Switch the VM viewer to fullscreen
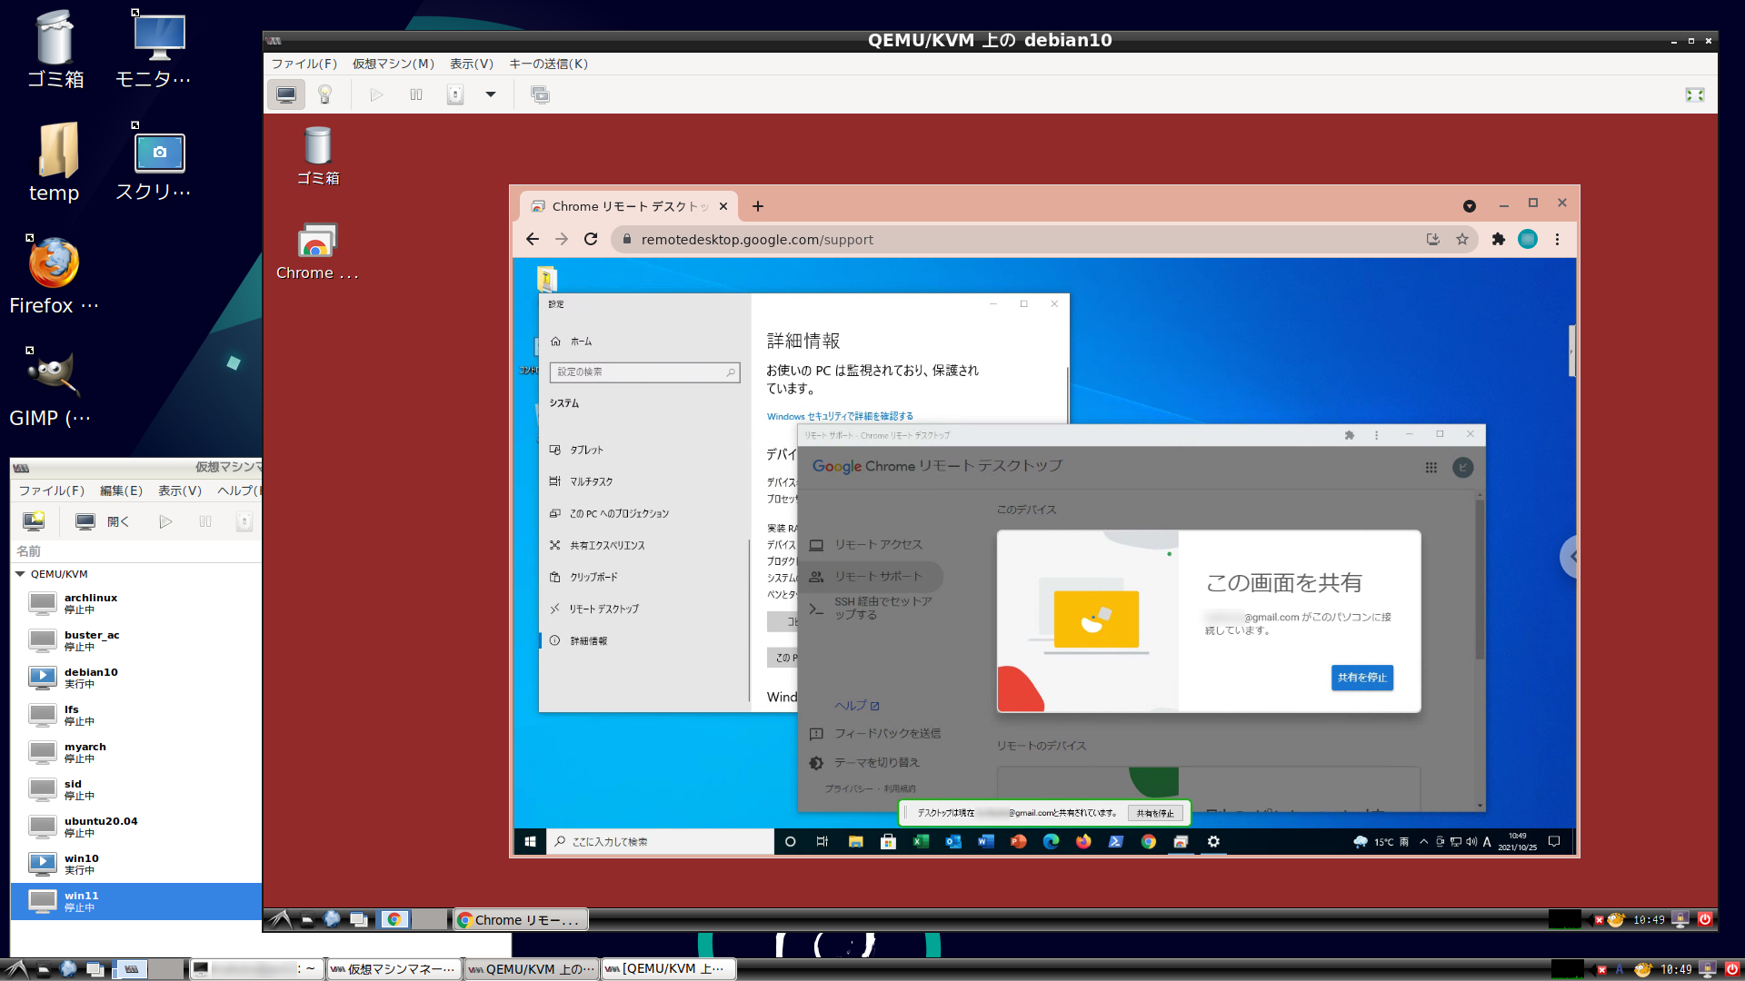This screenshot has width=1745, height=981. click(1695, 94)
